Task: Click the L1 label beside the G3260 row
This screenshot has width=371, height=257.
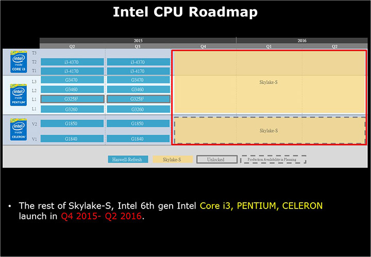Action: (x=35, y=109)
